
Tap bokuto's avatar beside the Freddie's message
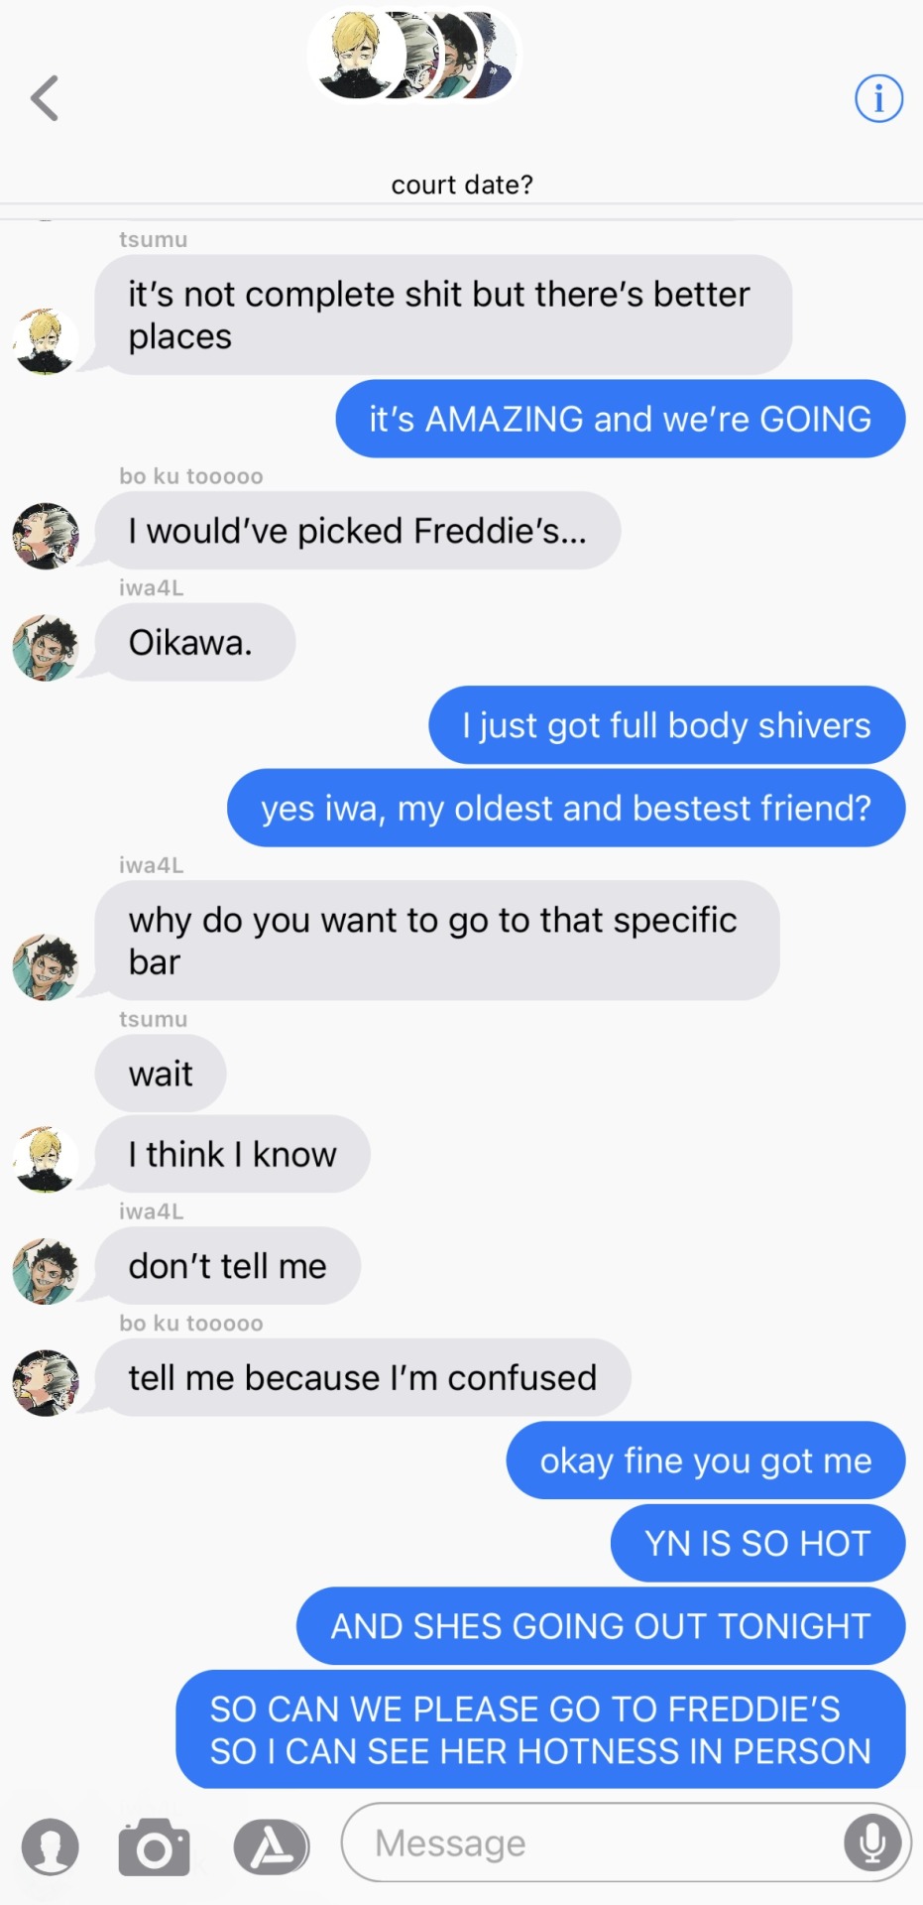coord(46,536)
